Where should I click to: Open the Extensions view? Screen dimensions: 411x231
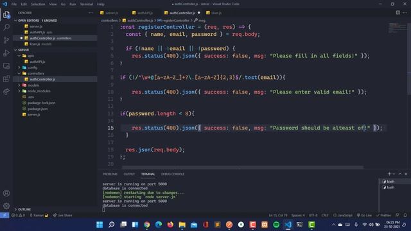click(6, 78)
